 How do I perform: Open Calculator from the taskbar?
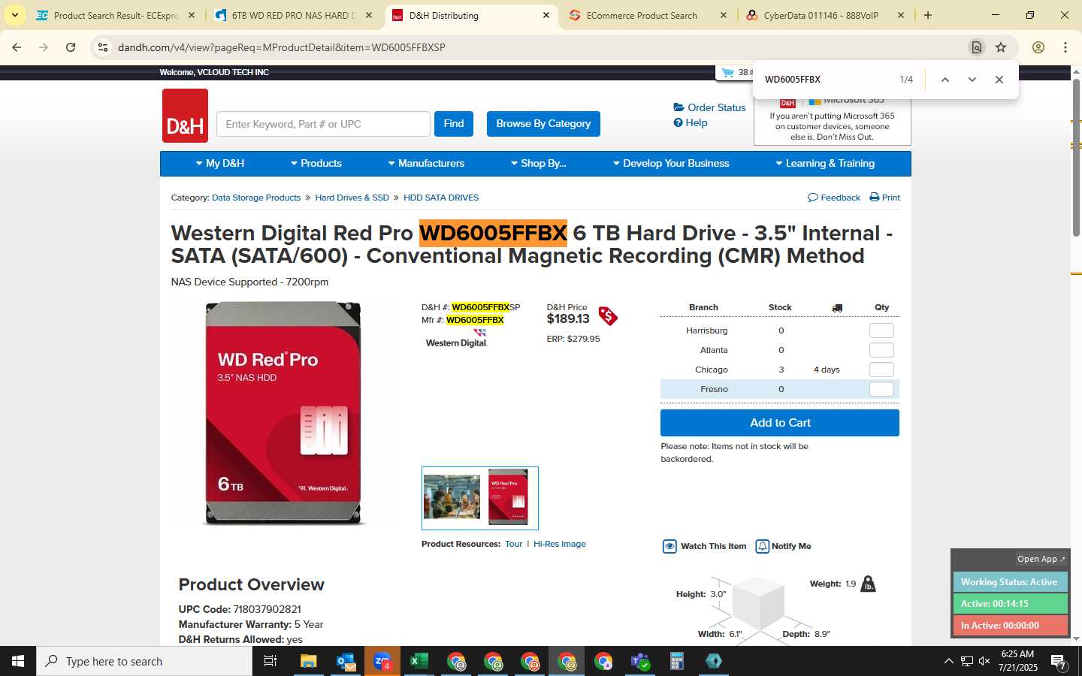pyautogui.click(x=677, y=661)
